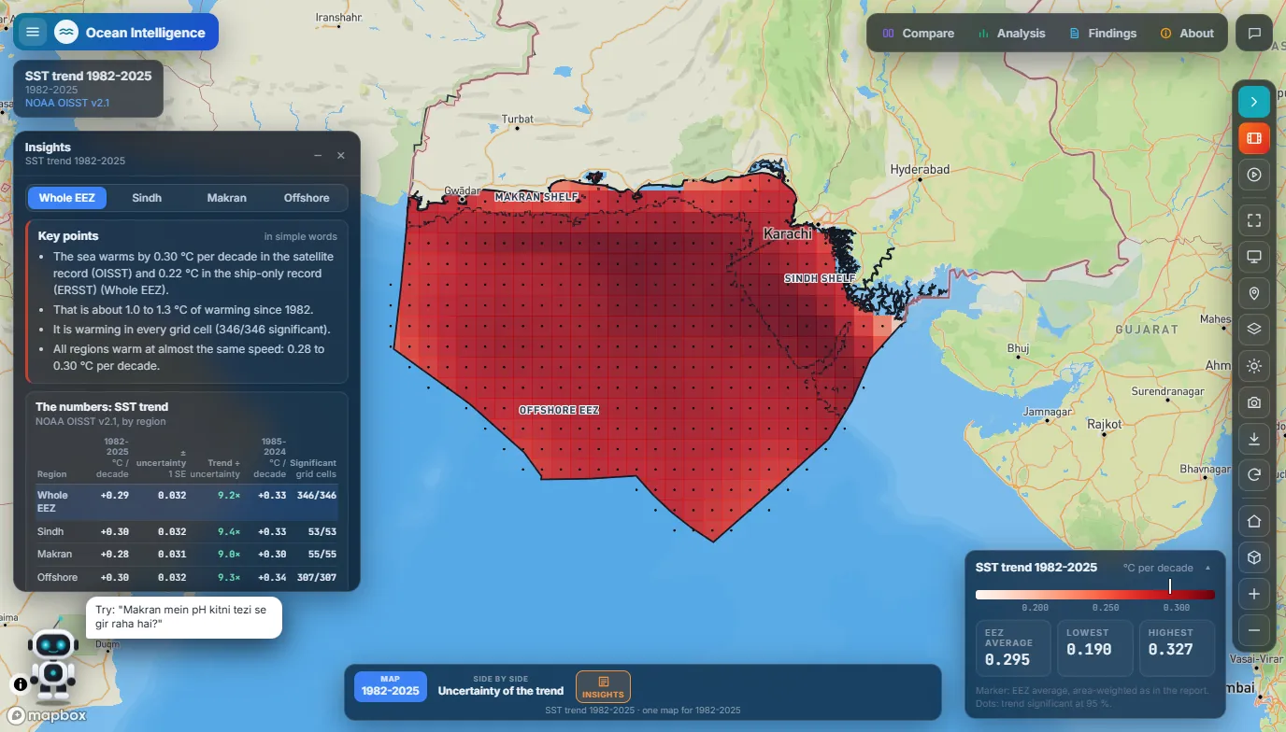Open the Analysis view

click(x=1011, y=34)
